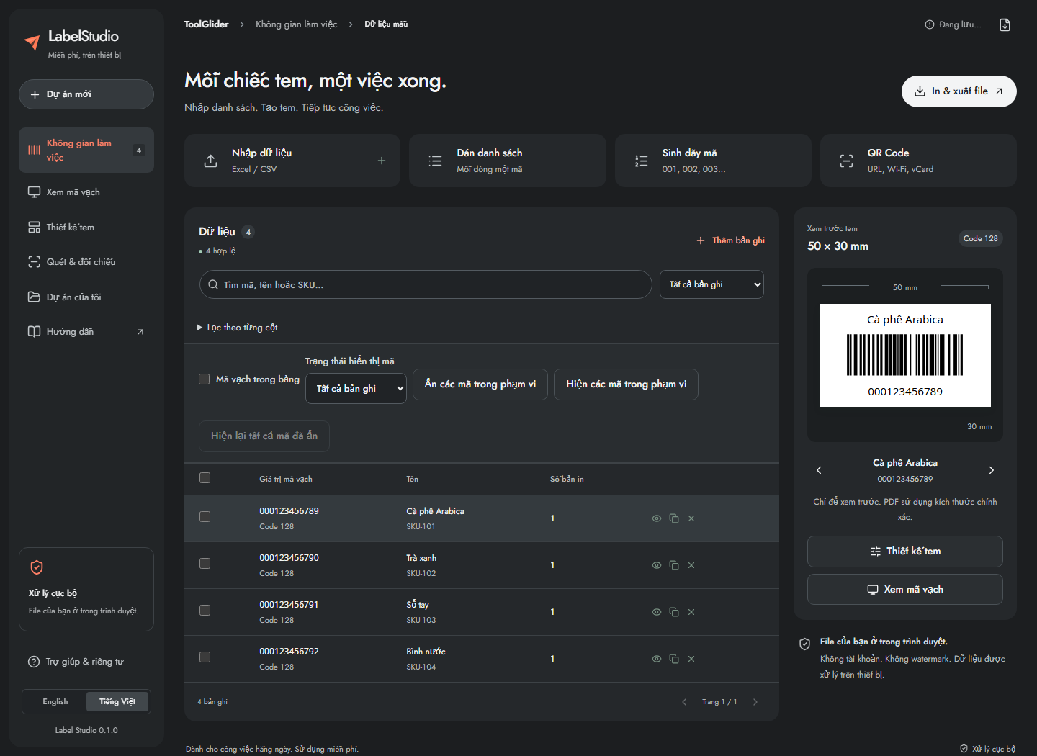Switch language to English
Image resolution: width=1037 pixels, height=756 pixels.
click(55, 702)
